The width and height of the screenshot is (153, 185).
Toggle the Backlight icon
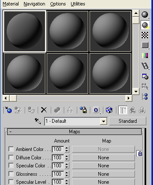pyautogui.click(x=145, y=25)
